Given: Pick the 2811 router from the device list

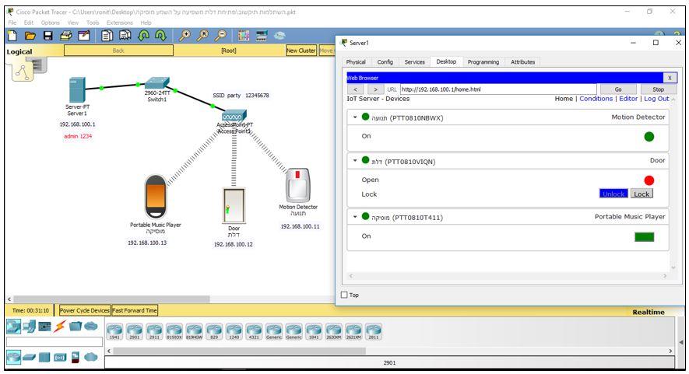Looking at the screenshot, I should coord(374,332).
